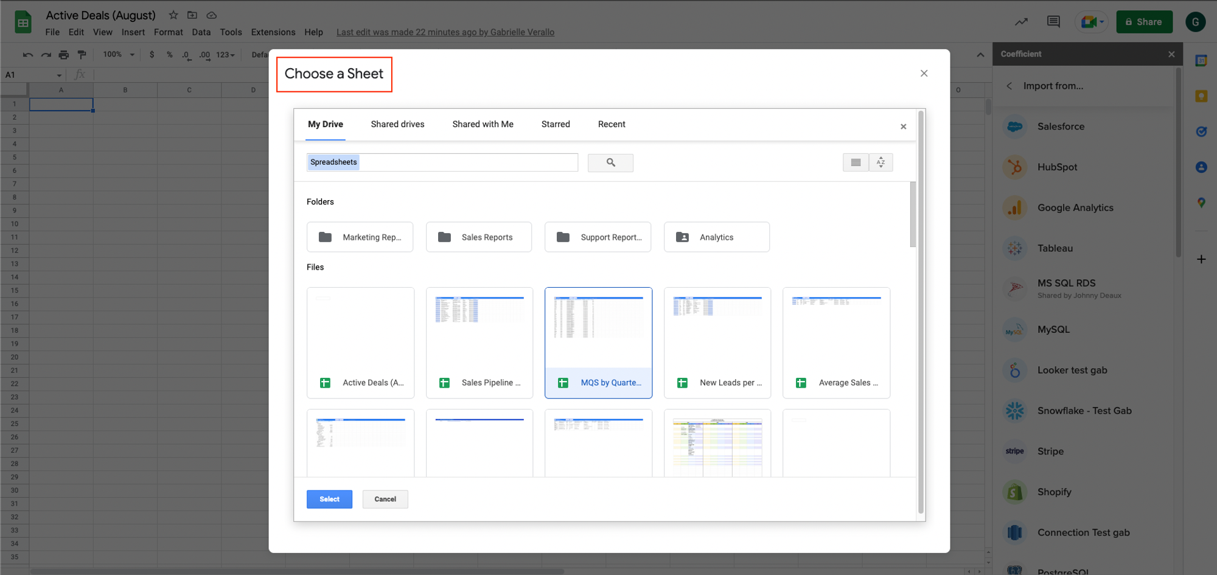The image size is (1217, 575).
Task: Collapse the toolbar with the chevron
Action: click(x=980, y=55)
